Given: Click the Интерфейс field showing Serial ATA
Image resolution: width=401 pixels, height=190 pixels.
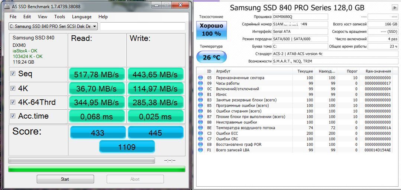Looking at the screenshot, I should coord(300,32).
